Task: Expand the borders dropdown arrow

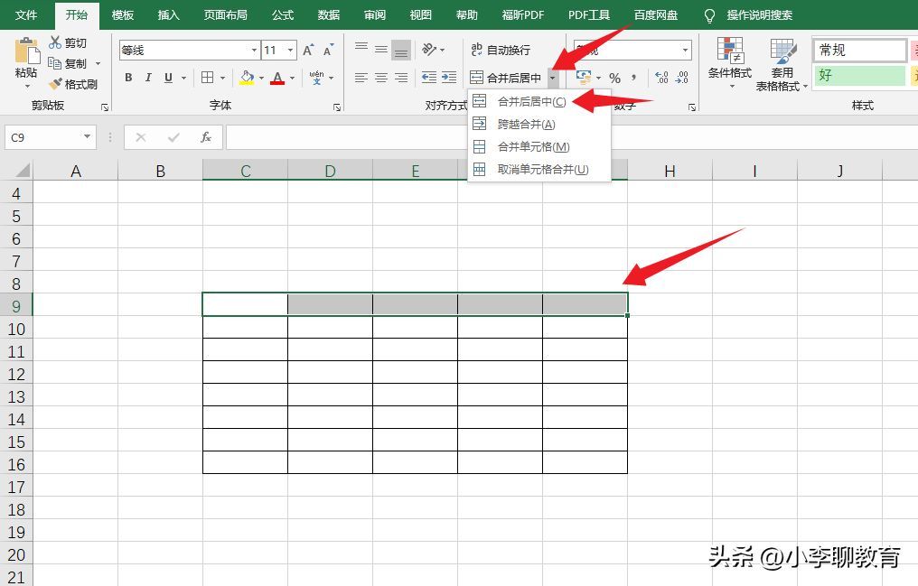Action: (x=222, y=78)
